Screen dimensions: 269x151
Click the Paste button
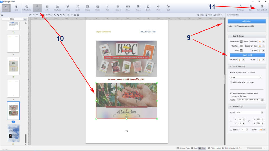point(209,15)
